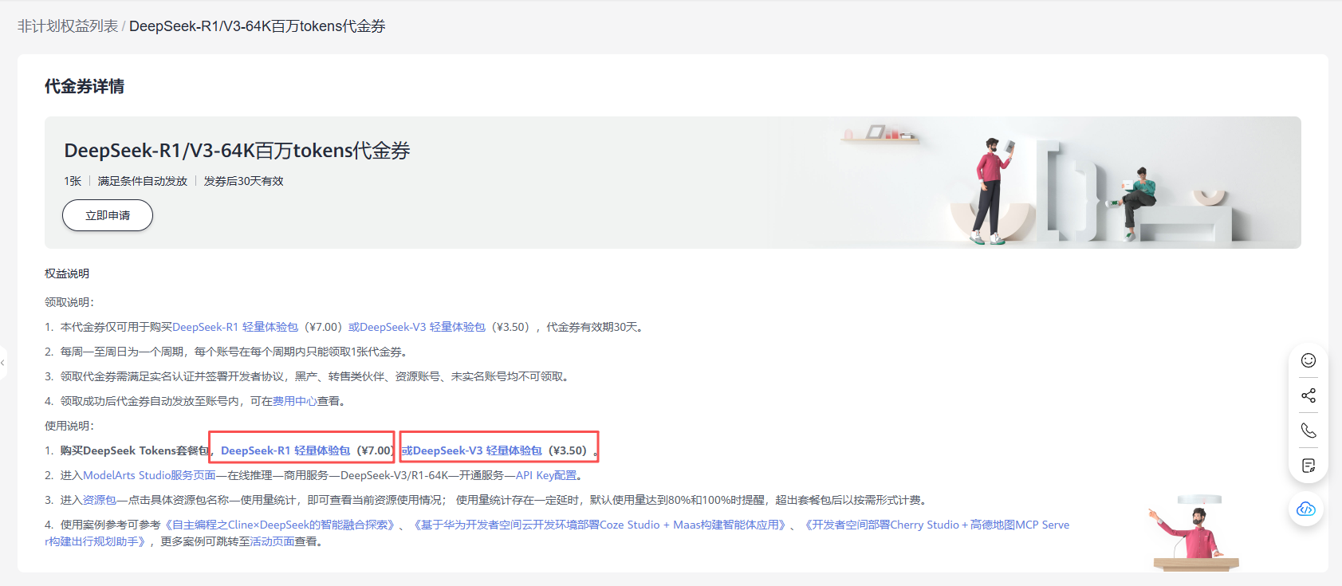Go back to 非计划权益列表 breadcrumb

tap(68, 26)
